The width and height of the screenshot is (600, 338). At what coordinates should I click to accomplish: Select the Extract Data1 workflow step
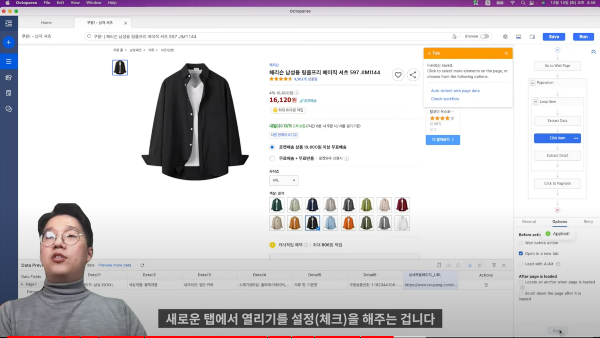[557, 155]
